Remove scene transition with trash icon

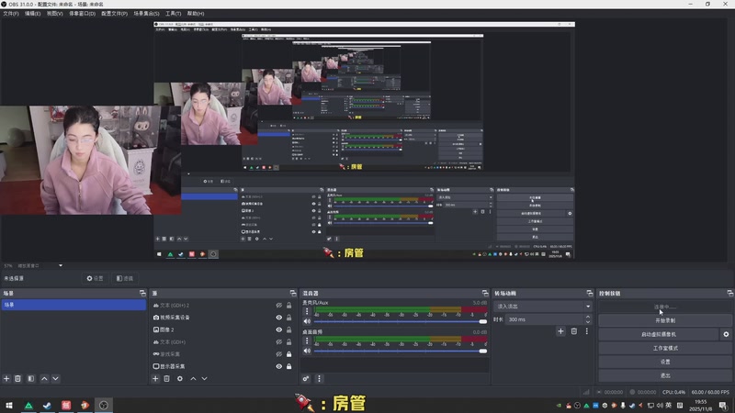point(573,331)
